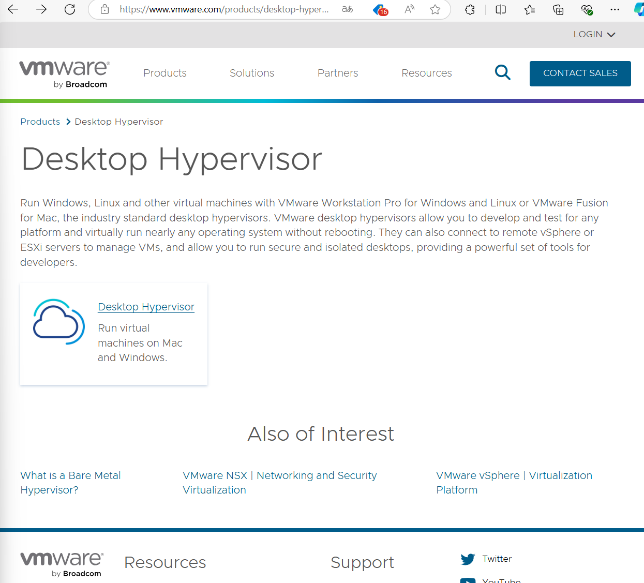Screen dimensions: 644x583
Task: Open the shopping tag icon with 16 badge
Action: click(381, 10)
